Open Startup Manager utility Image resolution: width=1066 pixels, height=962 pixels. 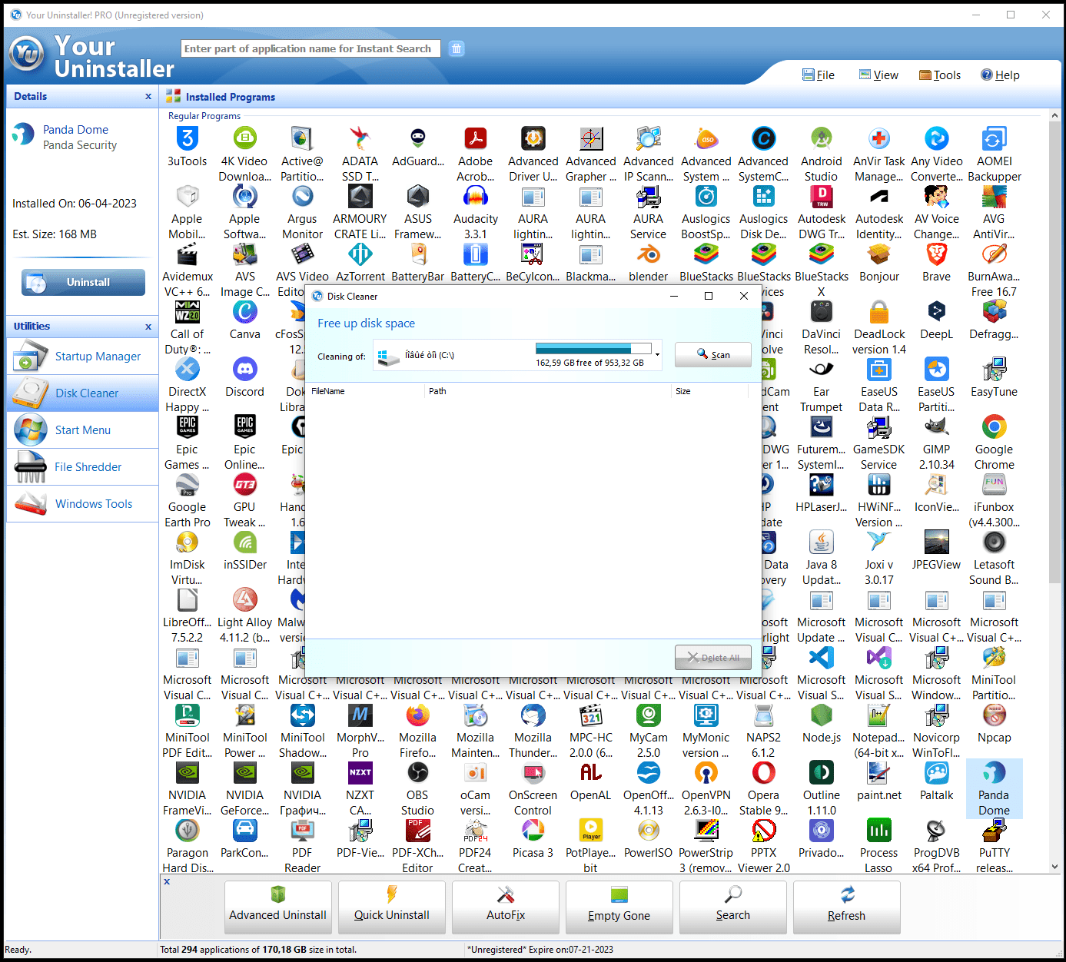[83, 357]
